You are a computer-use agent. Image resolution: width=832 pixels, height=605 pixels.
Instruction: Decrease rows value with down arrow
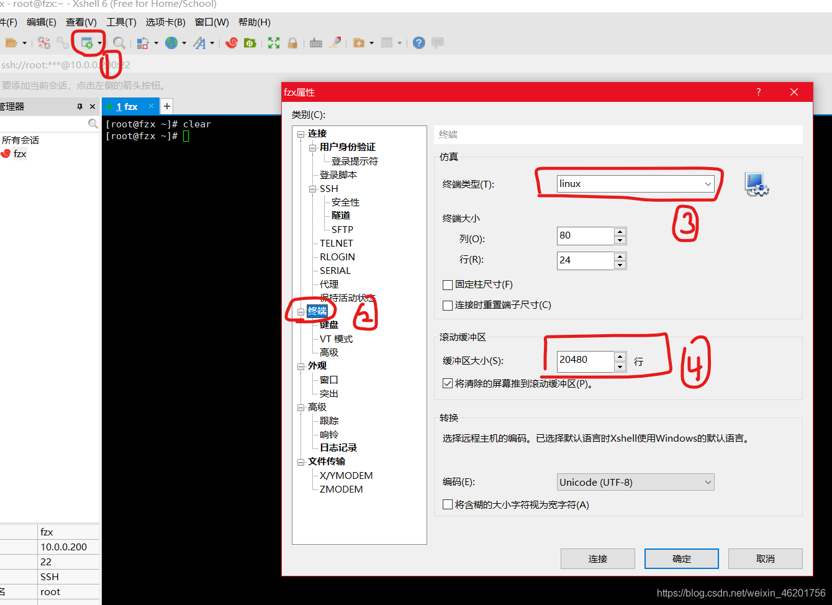(x=620, y=265)
